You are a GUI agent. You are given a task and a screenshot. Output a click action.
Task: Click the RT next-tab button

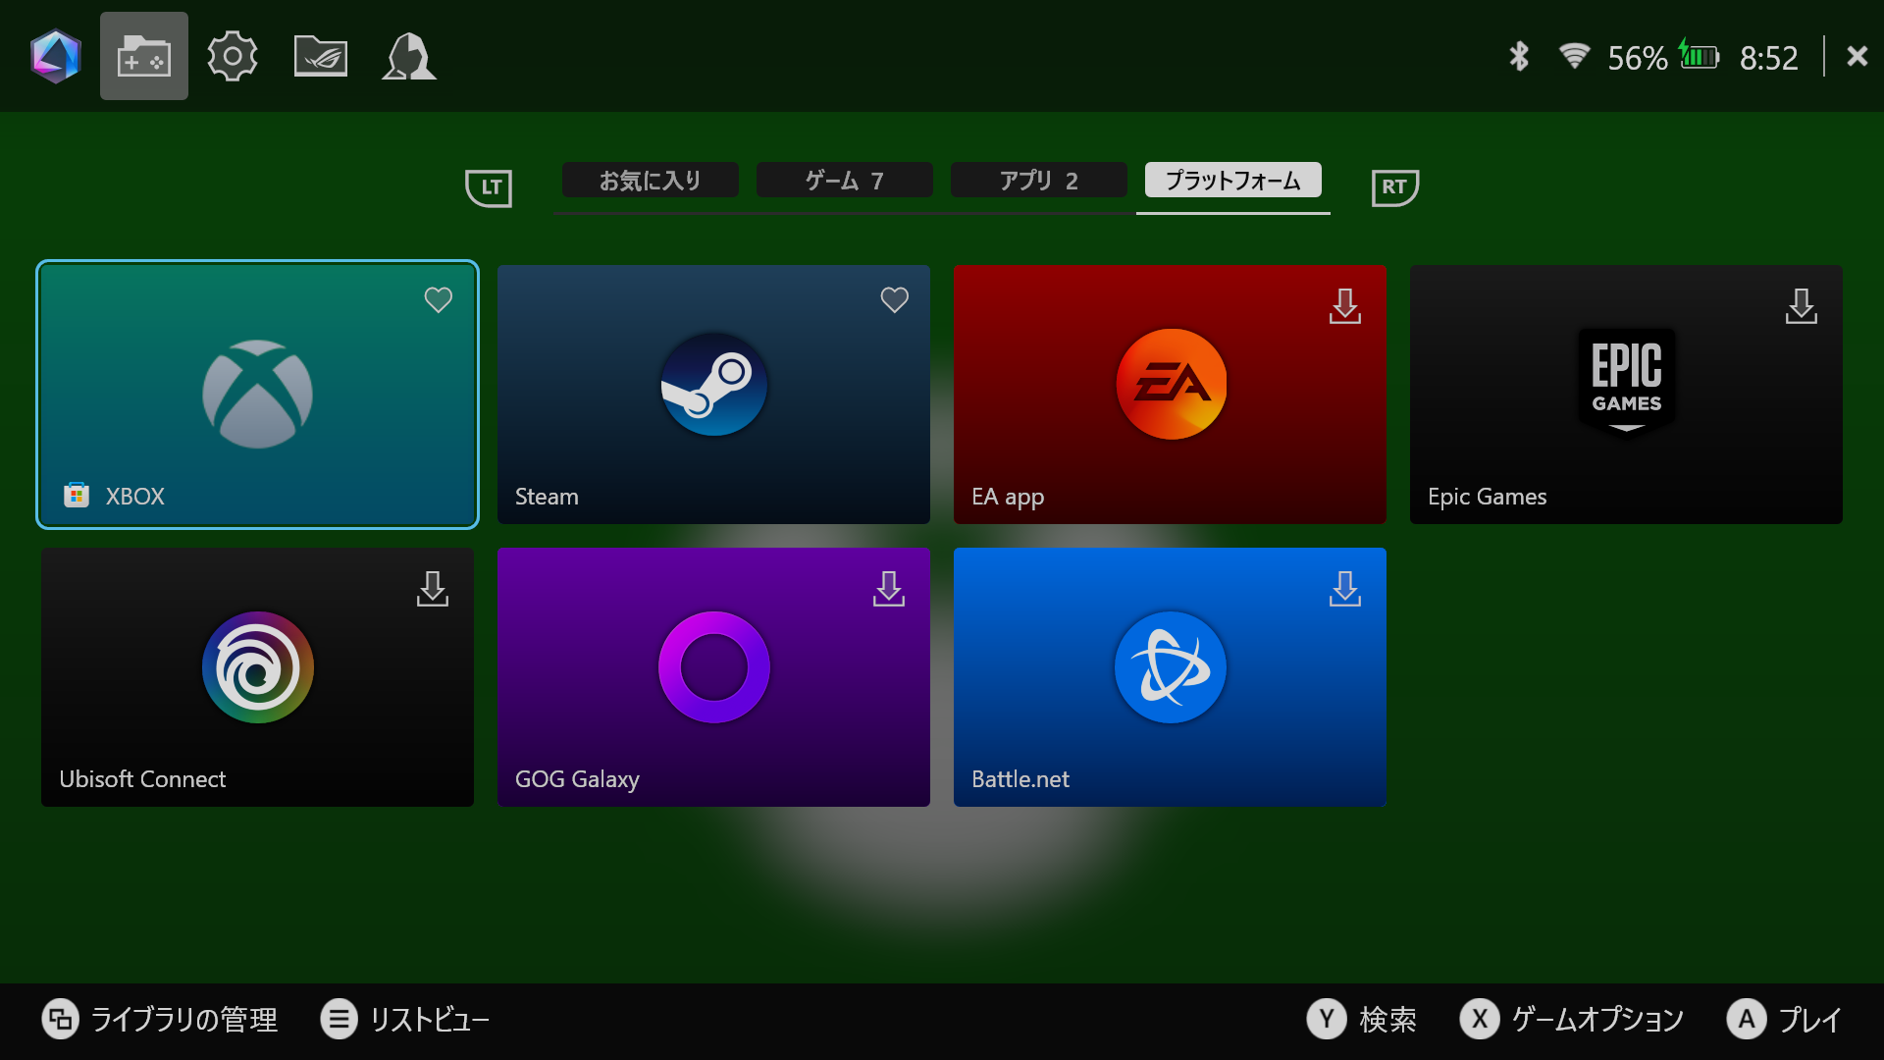(1394, 186)
